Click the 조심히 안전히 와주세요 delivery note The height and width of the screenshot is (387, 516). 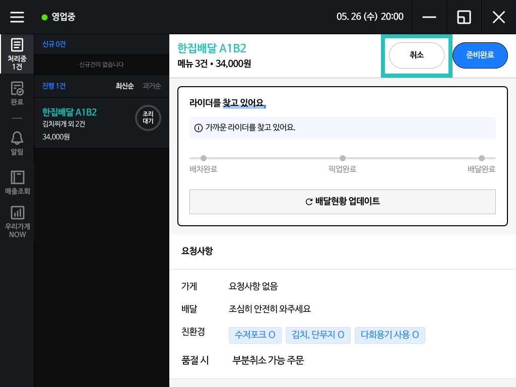270,309
